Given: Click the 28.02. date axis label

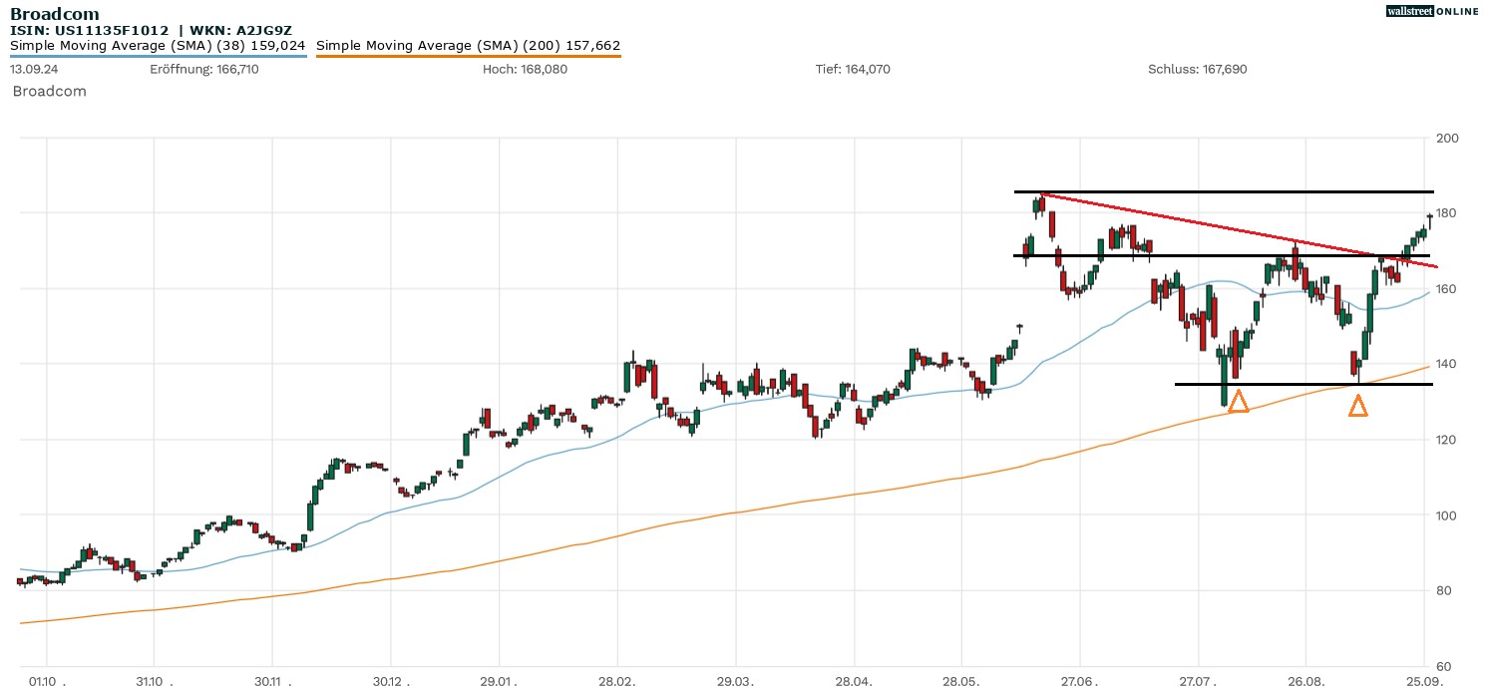Looking at the screenshot, I should click(617, 680).
